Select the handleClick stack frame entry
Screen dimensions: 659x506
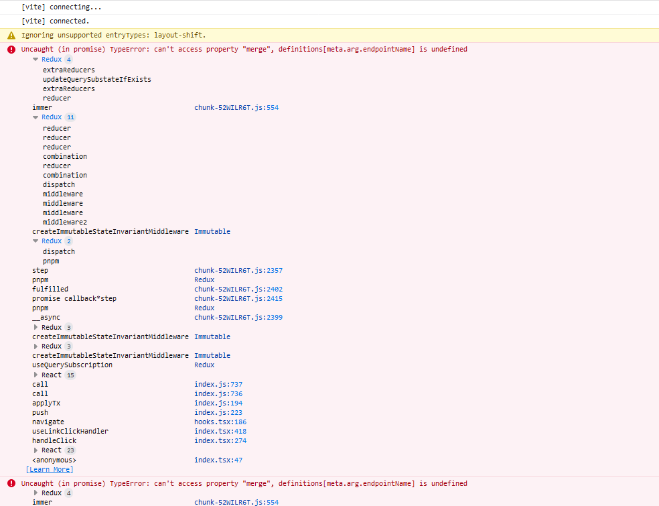click(x=54, y=440)
